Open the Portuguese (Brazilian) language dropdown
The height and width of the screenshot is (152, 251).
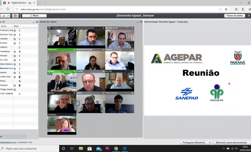196,143
